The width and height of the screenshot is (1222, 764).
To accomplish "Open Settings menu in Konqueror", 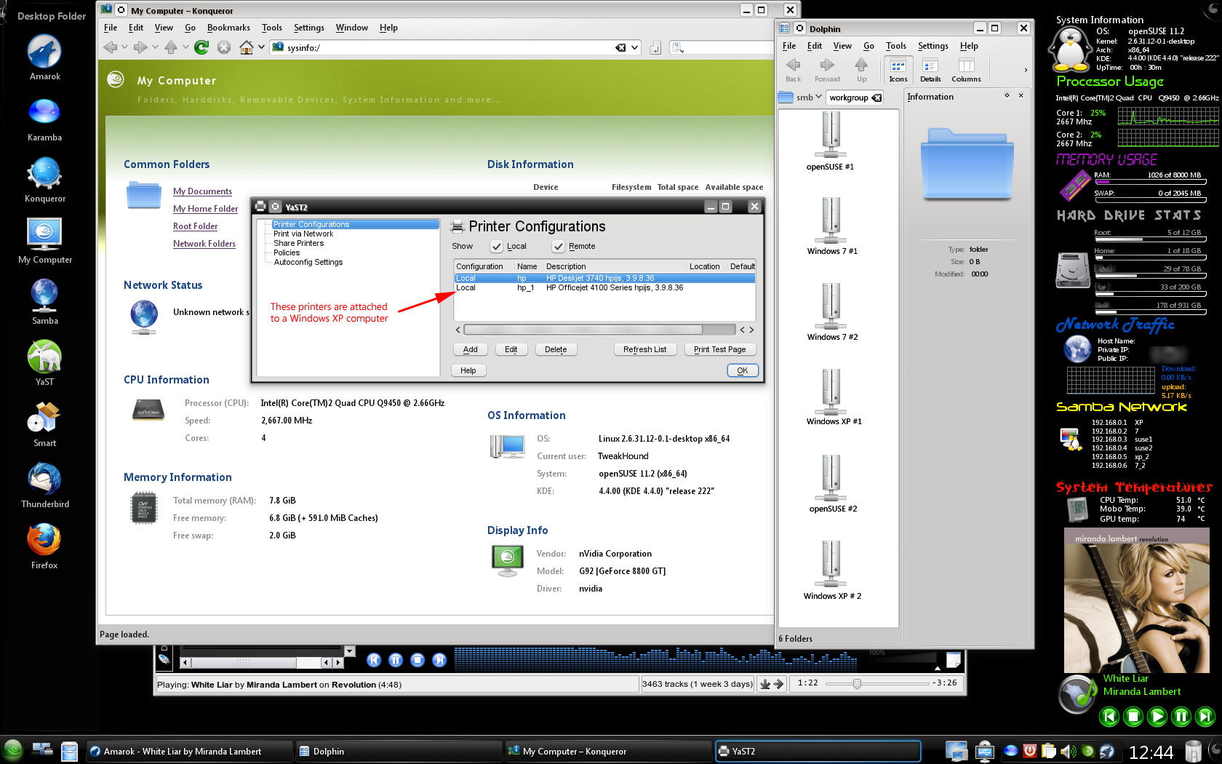I will pyautogui.click(x=309, y=28).
